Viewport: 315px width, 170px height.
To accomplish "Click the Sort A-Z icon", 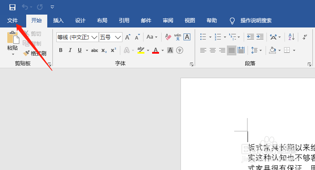I will pos(291,37).
